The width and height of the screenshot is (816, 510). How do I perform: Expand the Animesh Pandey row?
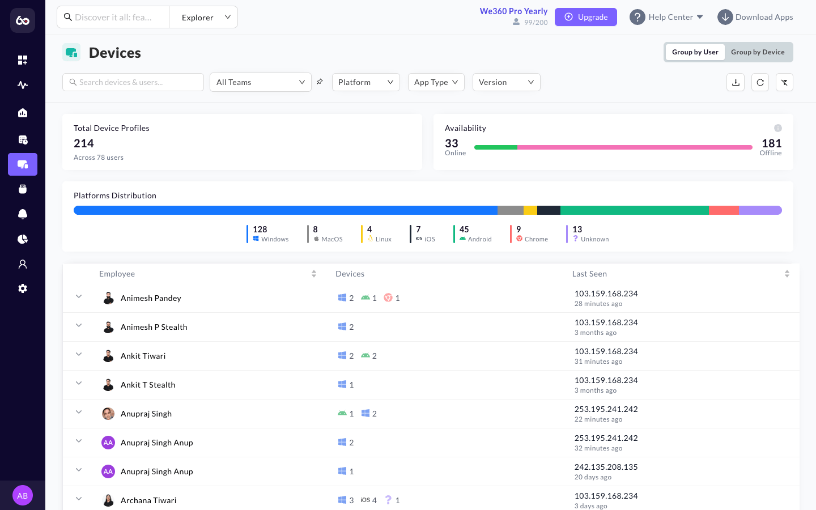(x=79, y=296)
